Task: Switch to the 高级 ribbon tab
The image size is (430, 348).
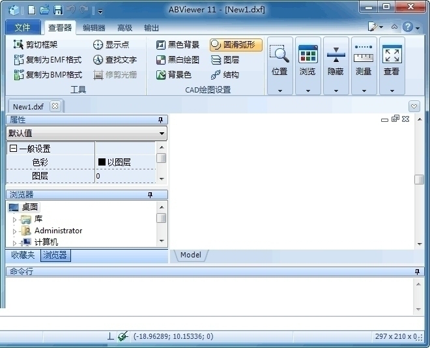Action: point(125,28)
